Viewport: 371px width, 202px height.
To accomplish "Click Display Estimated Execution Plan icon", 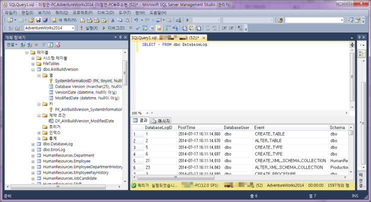I will (145, 28).
